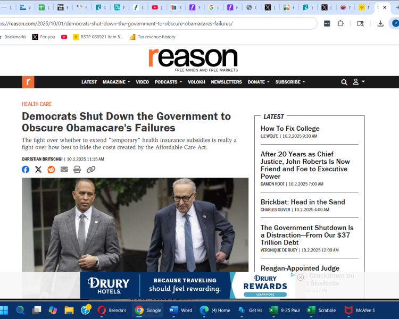
Task: Open browser downloads icon
Action: coord(380,23)
